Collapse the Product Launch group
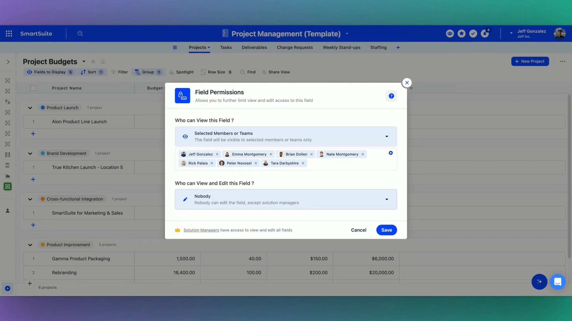Image resolution: width=572 pixels, height=321 pixels. (x=30, y=108)
